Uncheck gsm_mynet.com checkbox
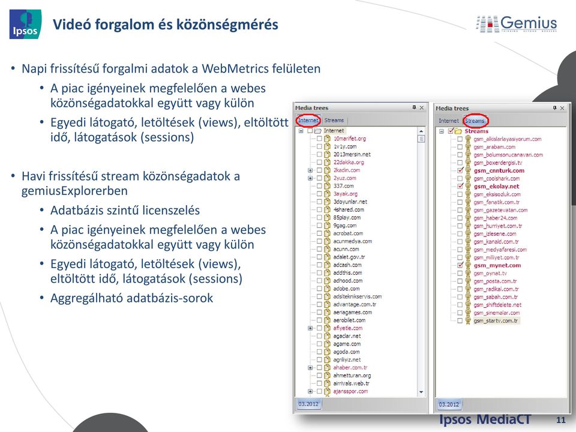 (460, 265)
